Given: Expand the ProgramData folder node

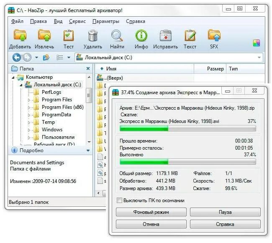Looking at the screenshot, I should click(29, 115).
